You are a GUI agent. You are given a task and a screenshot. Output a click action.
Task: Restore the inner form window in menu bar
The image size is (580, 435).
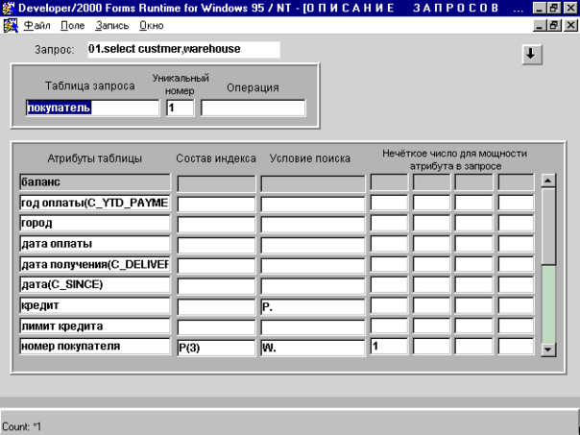coord(553,25)
